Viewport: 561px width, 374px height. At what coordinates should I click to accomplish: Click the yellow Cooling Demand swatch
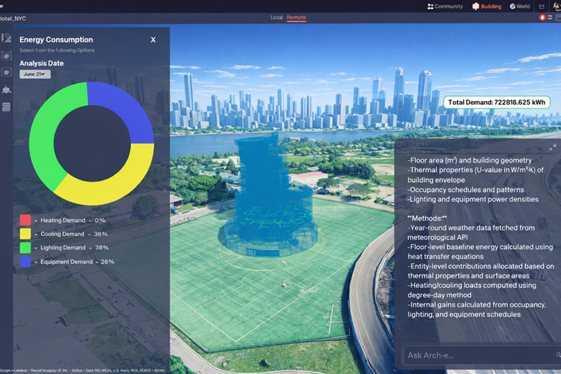coord(25,233)
